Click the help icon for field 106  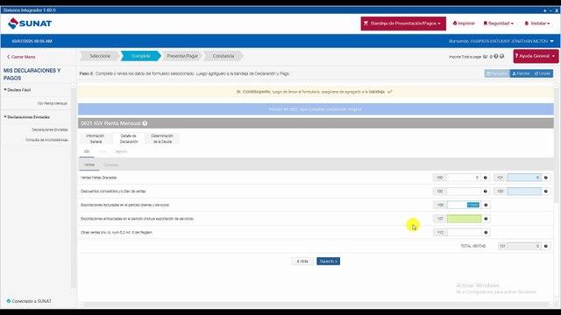coord(486,205)
